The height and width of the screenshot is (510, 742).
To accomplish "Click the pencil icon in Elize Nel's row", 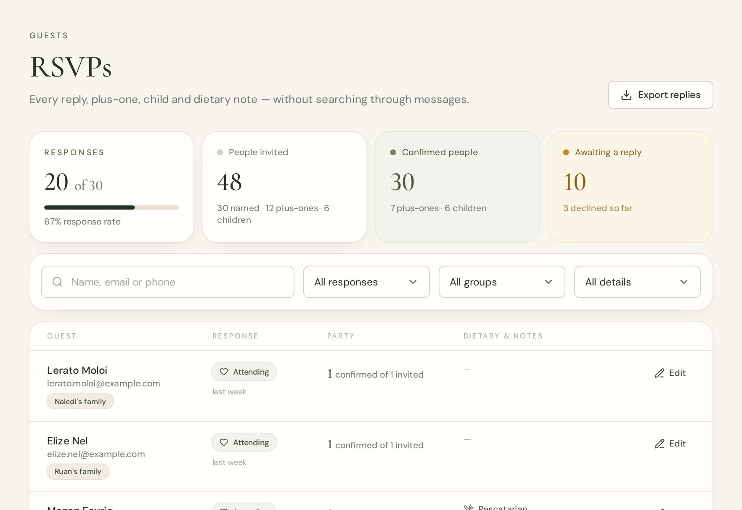I will point(660,444).
